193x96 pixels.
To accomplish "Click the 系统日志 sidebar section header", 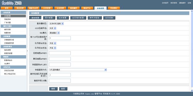I will point(13,67).
